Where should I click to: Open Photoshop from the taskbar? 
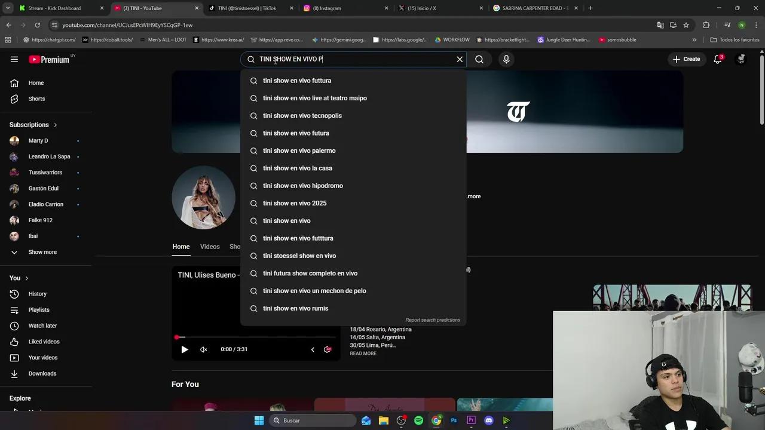pos(454,420)
